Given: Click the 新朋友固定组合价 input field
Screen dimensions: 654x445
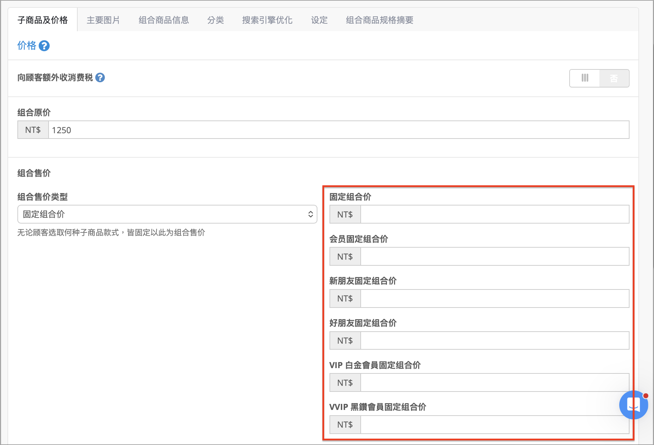Looking at the screenshot, I should point(495,298).
